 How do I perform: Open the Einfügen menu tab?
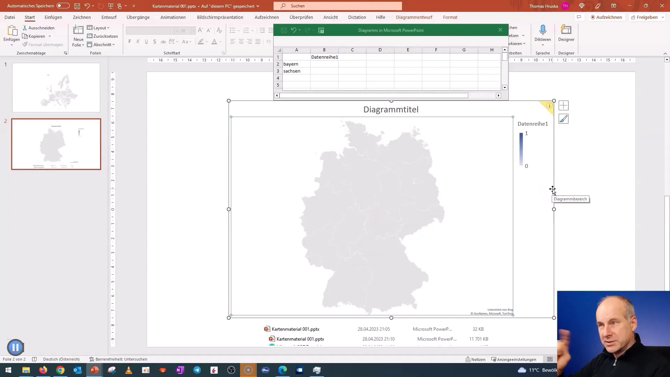pyautogui.click(x=53, y=17)
